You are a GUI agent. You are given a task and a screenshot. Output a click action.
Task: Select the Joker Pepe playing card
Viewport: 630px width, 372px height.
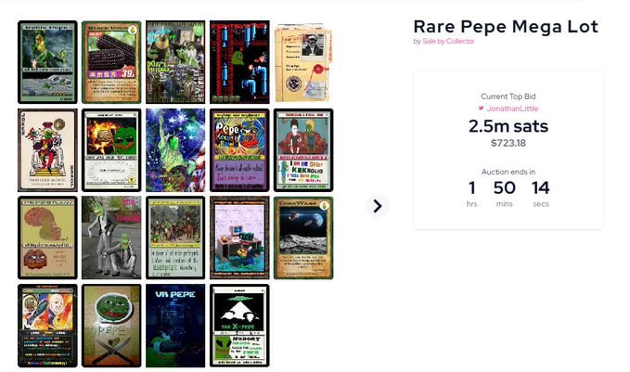[x=47, y=150]
